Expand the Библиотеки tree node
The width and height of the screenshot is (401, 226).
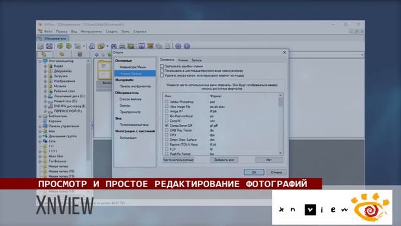click(40, 116)
